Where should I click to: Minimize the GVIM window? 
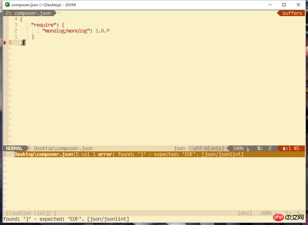pos(270,5)
